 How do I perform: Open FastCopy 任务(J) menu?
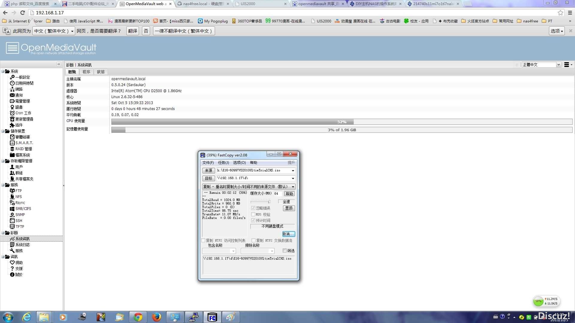(223, 163)
